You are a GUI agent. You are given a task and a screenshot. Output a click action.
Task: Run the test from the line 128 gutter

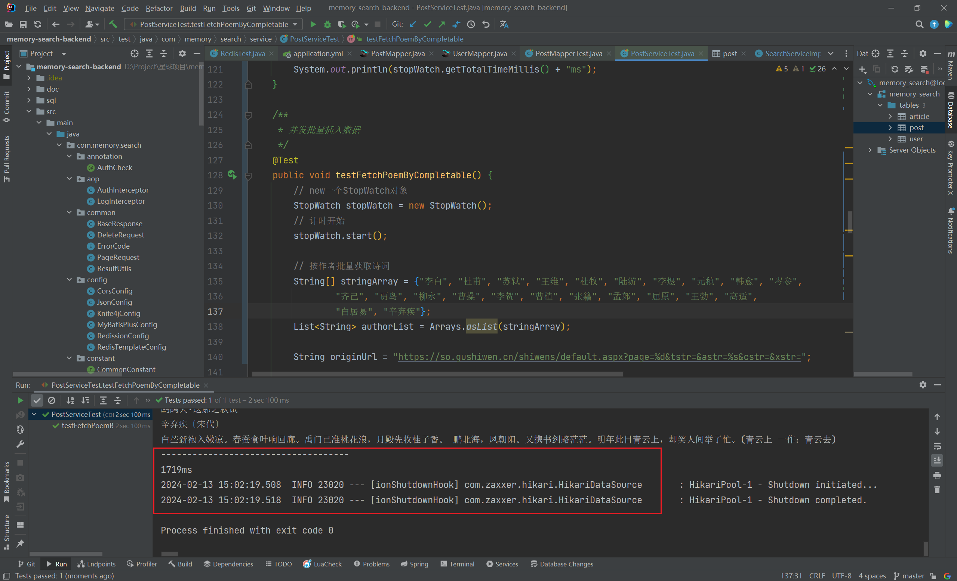click(232, 175)
